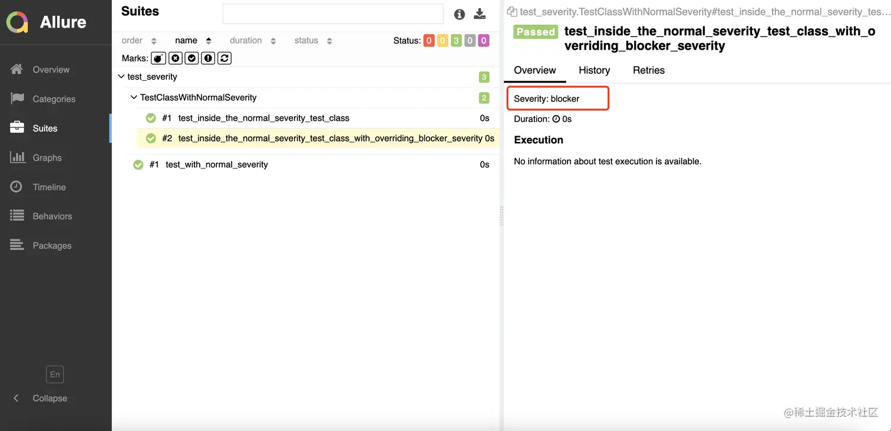Go to Categories in the sidebar

(54, 99)
